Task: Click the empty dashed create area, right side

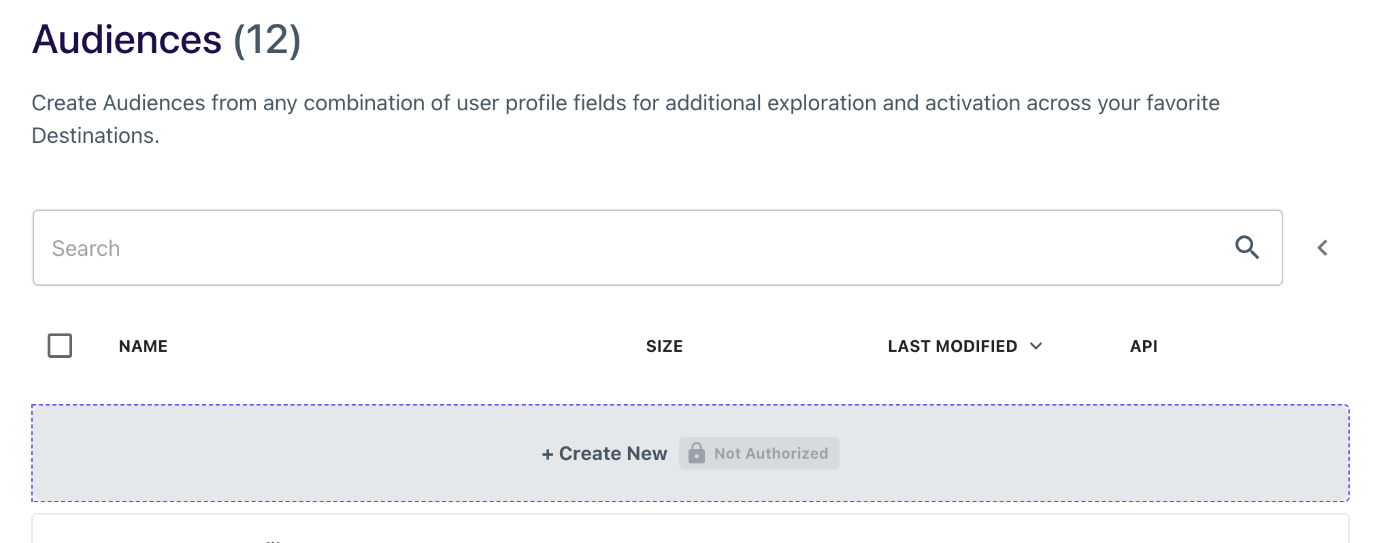Action: coord(1089,453)
